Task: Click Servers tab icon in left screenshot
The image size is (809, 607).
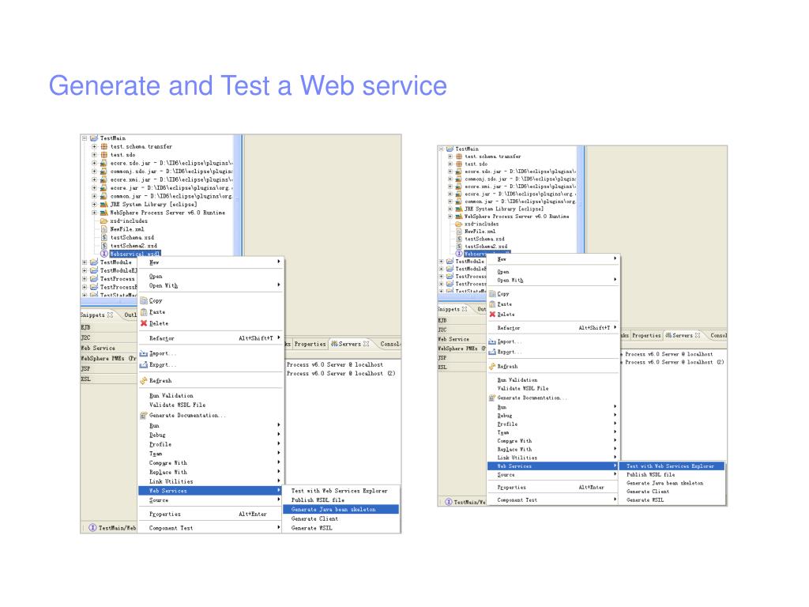Action: point(334,344)
